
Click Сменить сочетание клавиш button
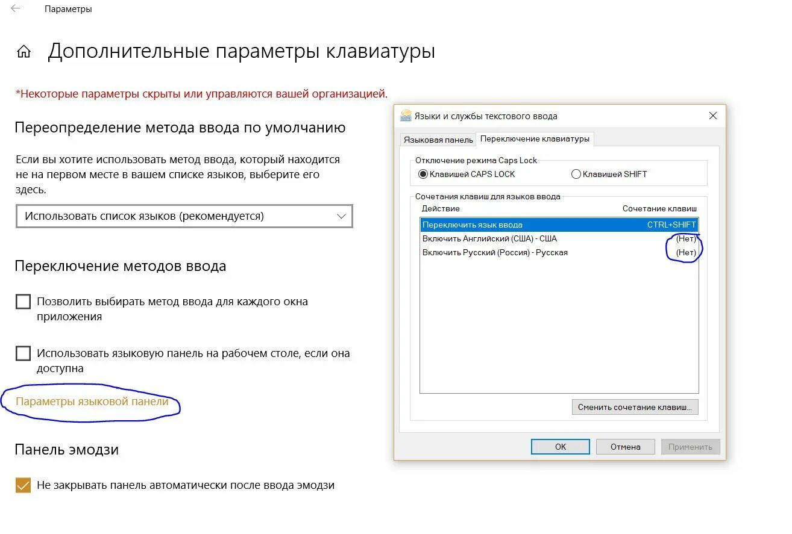point(635,407)
